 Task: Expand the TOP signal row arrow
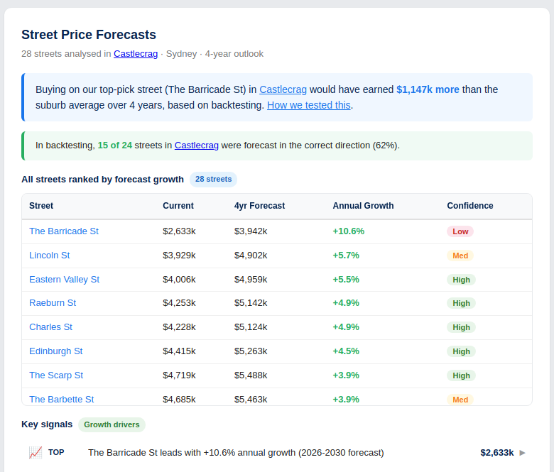(523, 452)
